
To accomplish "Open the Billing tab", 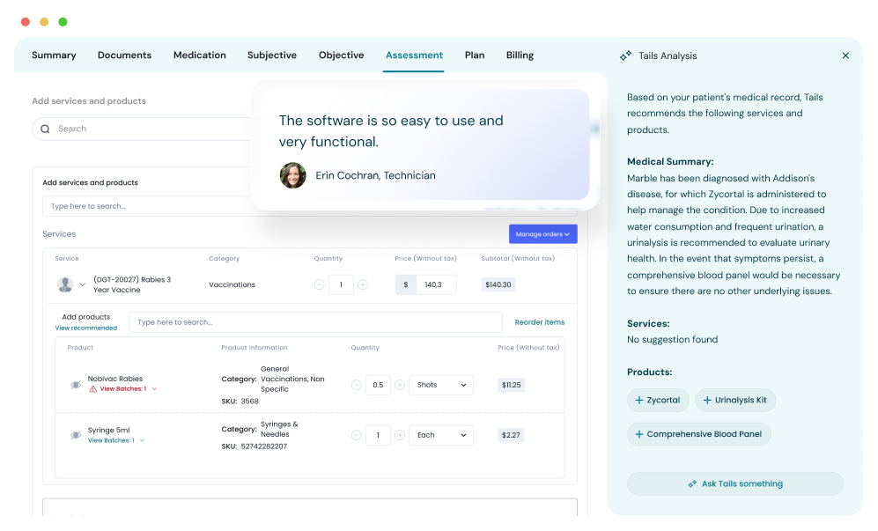I will [x=520, y=55].
